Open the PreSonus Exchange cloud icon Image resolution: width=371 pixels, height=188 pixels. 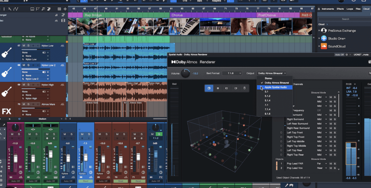click(x=324, y=31)
